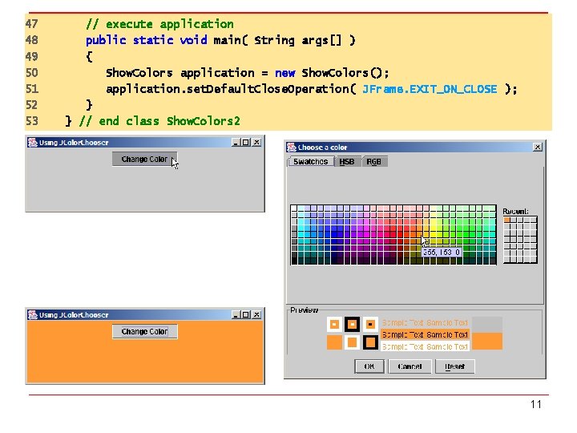This screenshot has width=577, height=433.
Task: Close the top Using JColorChooser window
Action: point(256,142)
